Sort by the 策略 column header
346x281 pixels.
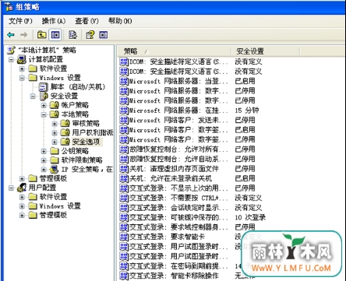[175, 51]
